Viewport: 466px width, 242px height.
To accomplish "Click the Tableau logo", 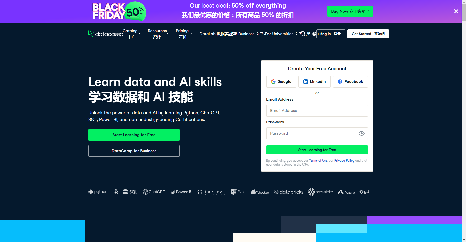I will [x=212, y=192].
